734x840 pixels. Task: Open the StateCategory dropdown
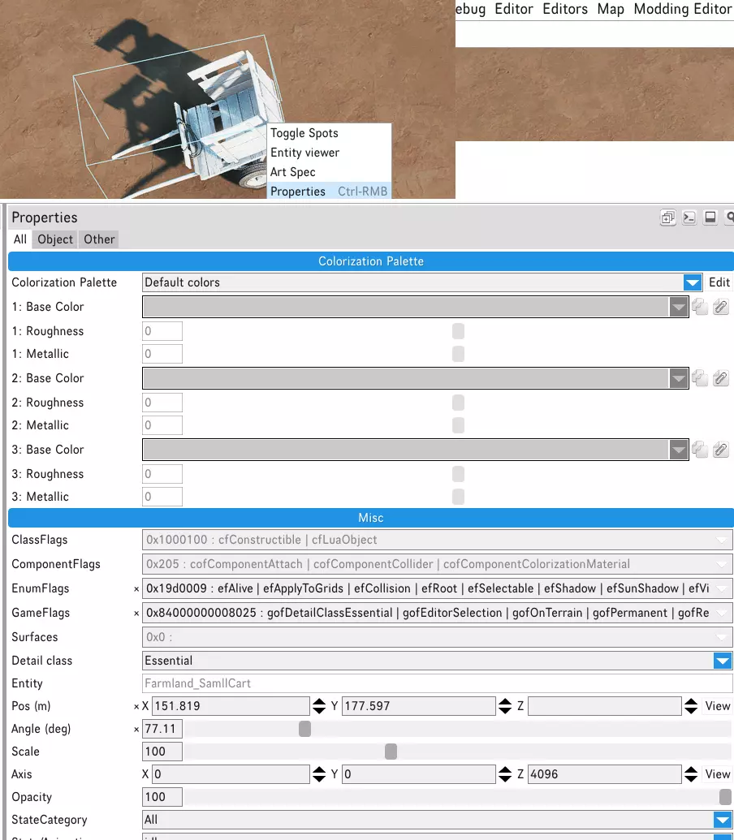coord(723,819)
